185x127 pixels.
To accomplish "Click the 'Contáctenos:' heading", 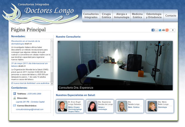I will click(x=19, y=88).
